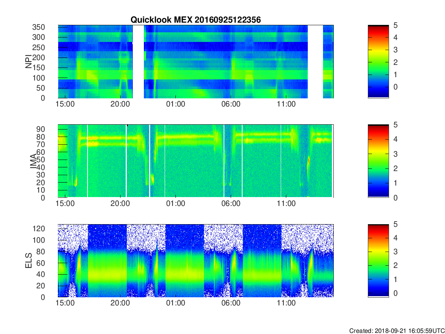Click the 01:00 tick under the ELS panel
The width and height of the screenshot is (445, 334).
pyautogui.click(x=175, y=303)
